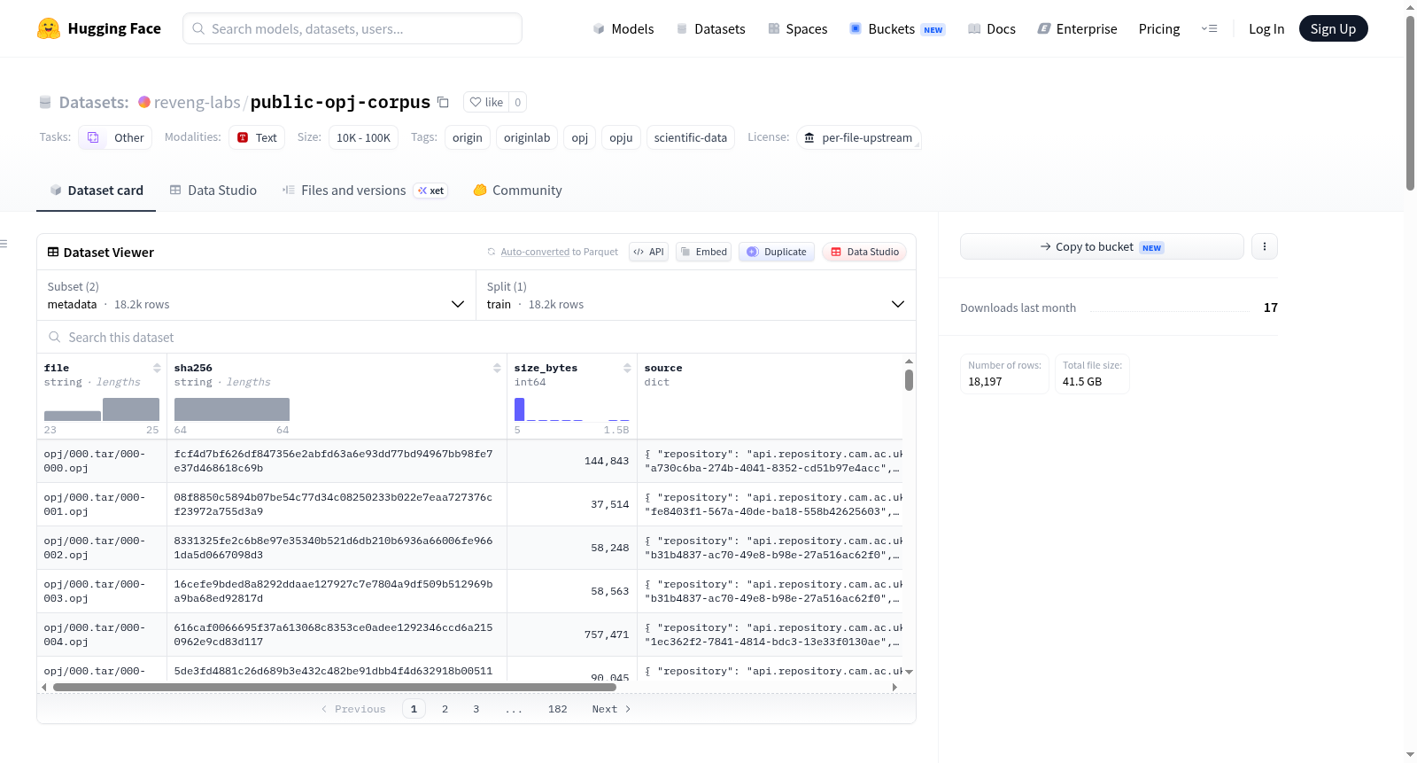Click the originlab tag
Image resolution: width=1417 pixels, height=763 pixels.
(527, 137)
